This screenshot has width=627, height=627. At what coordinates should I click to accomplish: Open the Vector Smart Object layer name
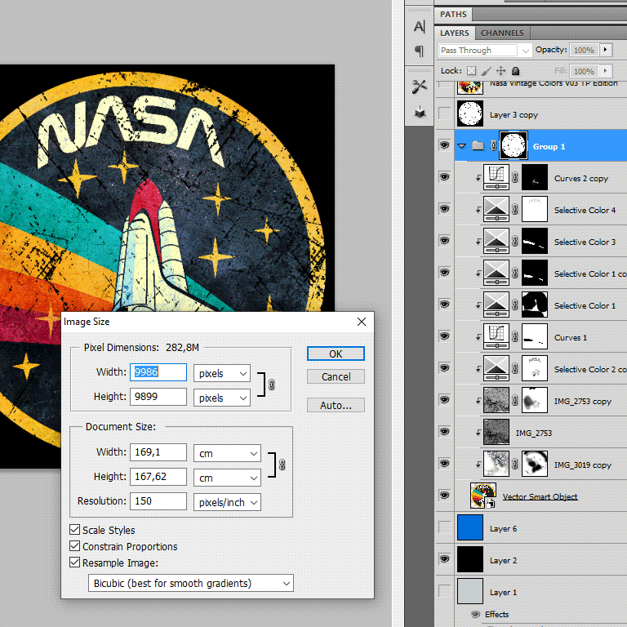pyautogui.click(x=540, y=496)
